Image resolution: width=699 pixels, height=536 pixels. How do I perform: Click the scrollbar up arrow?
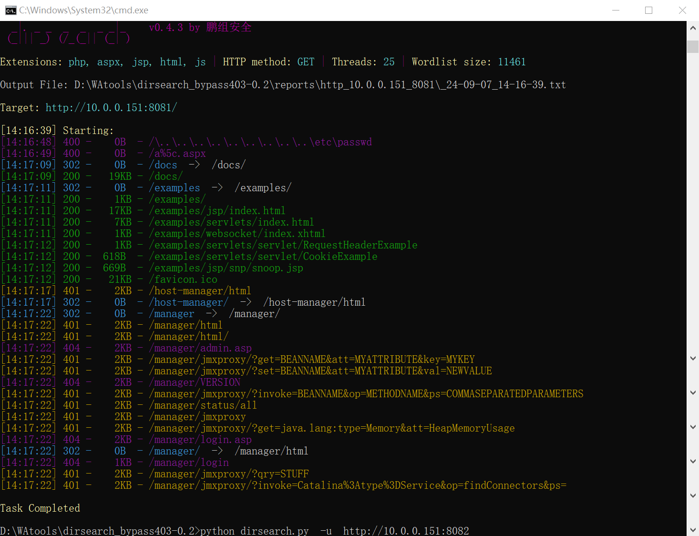(x=693, y=28)
